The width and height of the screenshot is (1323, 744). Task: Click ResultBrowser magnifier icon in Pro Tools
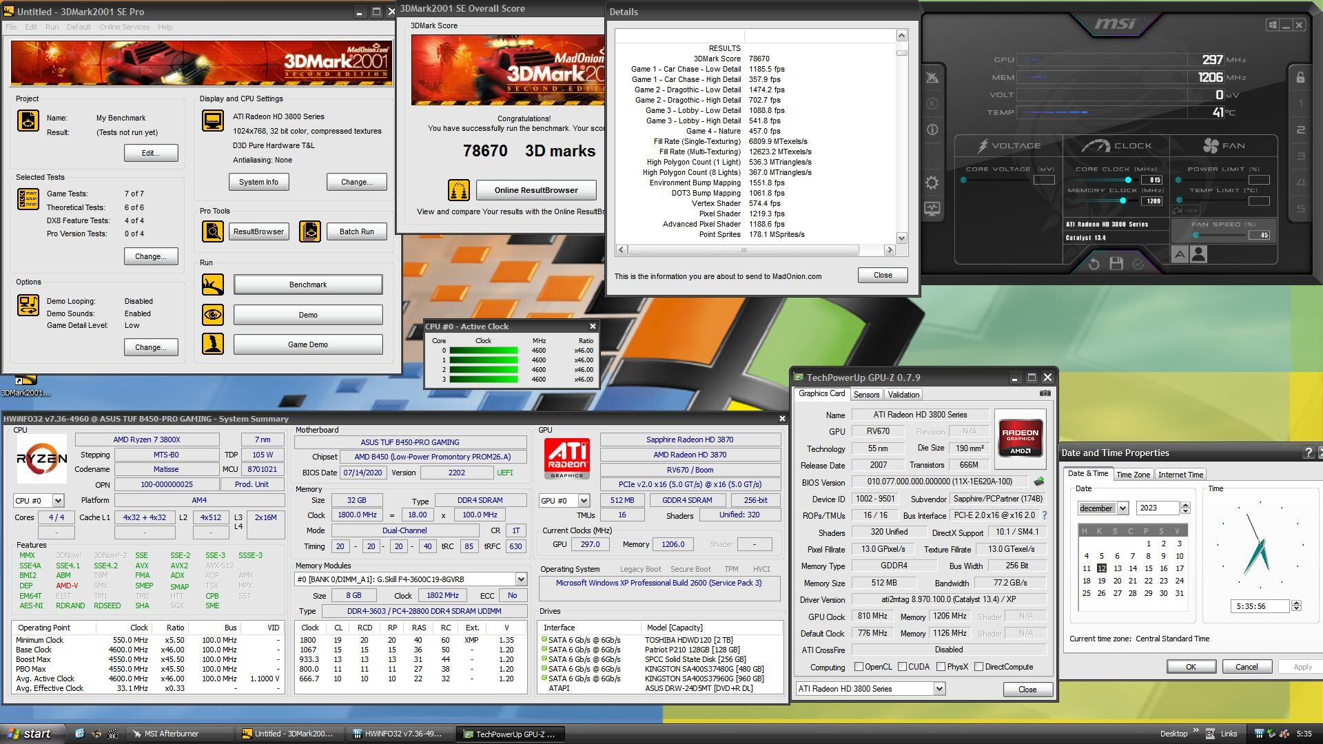tap(213, 231)
